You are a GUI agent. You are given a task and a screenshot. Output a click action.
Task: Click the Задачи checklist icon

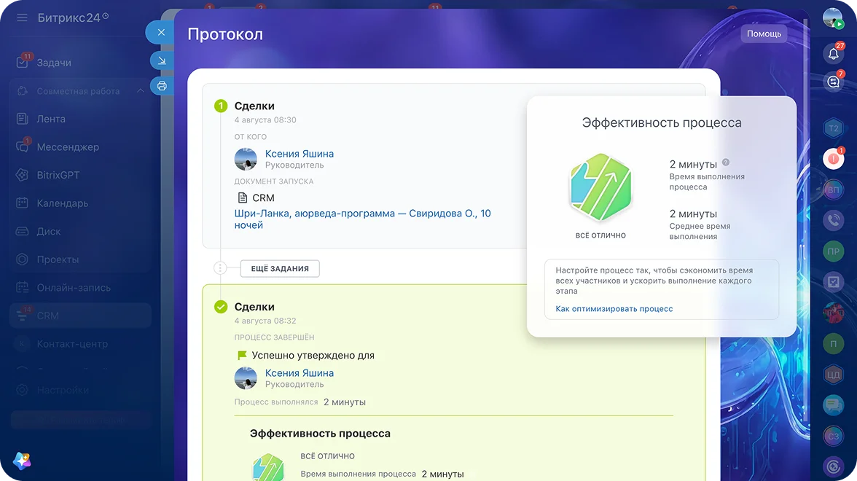point(22,63)
